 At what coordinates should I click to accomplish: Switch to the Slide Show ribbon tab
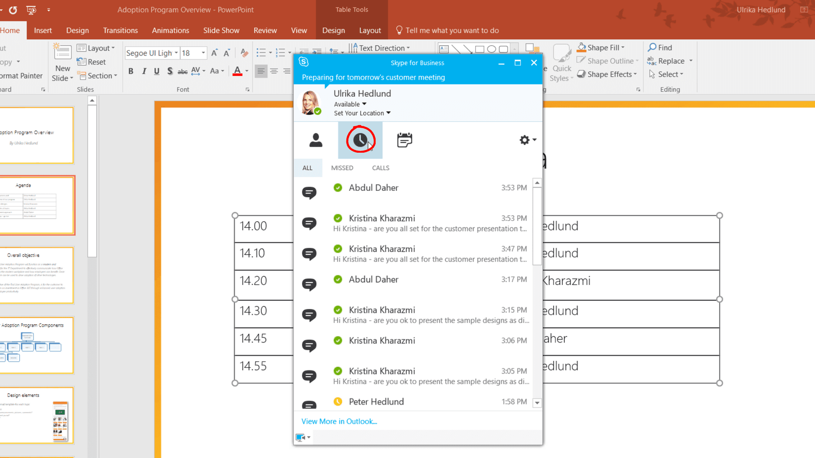pos(221,31)
